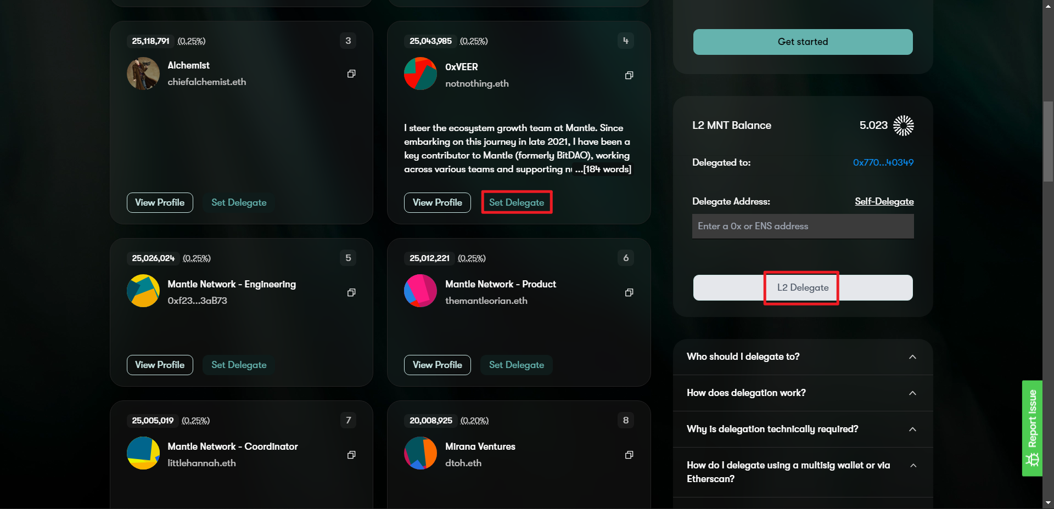The width and height of the screenshot is (1054, 509).
Task: Focus the Delegate Address input field
Action: click(803, 227)
